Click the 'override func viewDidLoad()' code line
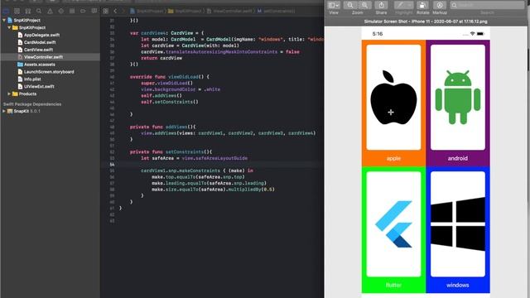The image size is (530, 298). pyautogui.click(x=169, y=77)
